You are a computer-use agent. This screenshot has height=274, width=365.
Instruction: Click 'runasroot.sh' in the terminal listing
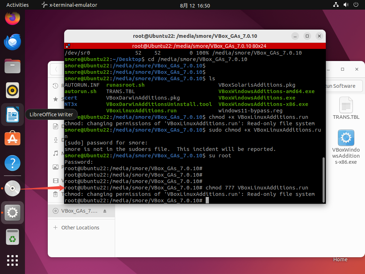125,85
